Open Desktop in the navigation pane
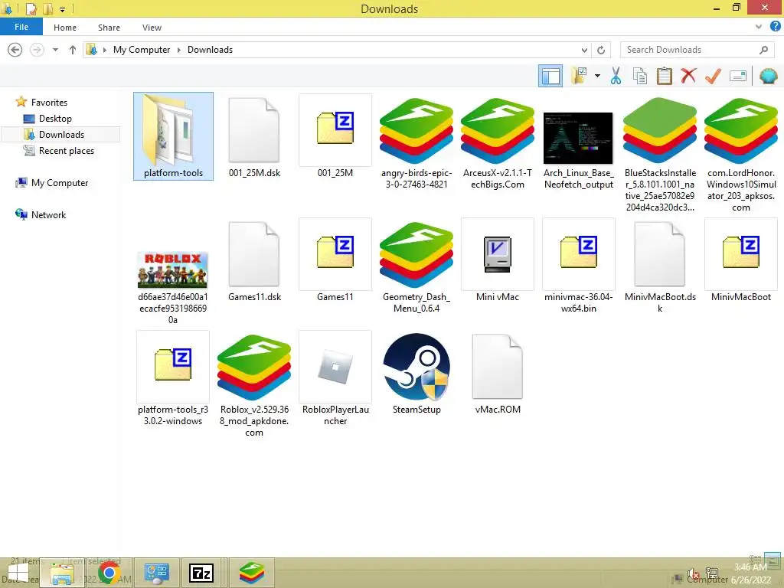This screenshot has width=784, height=588. pyautogui.click(x=55, y=119)
